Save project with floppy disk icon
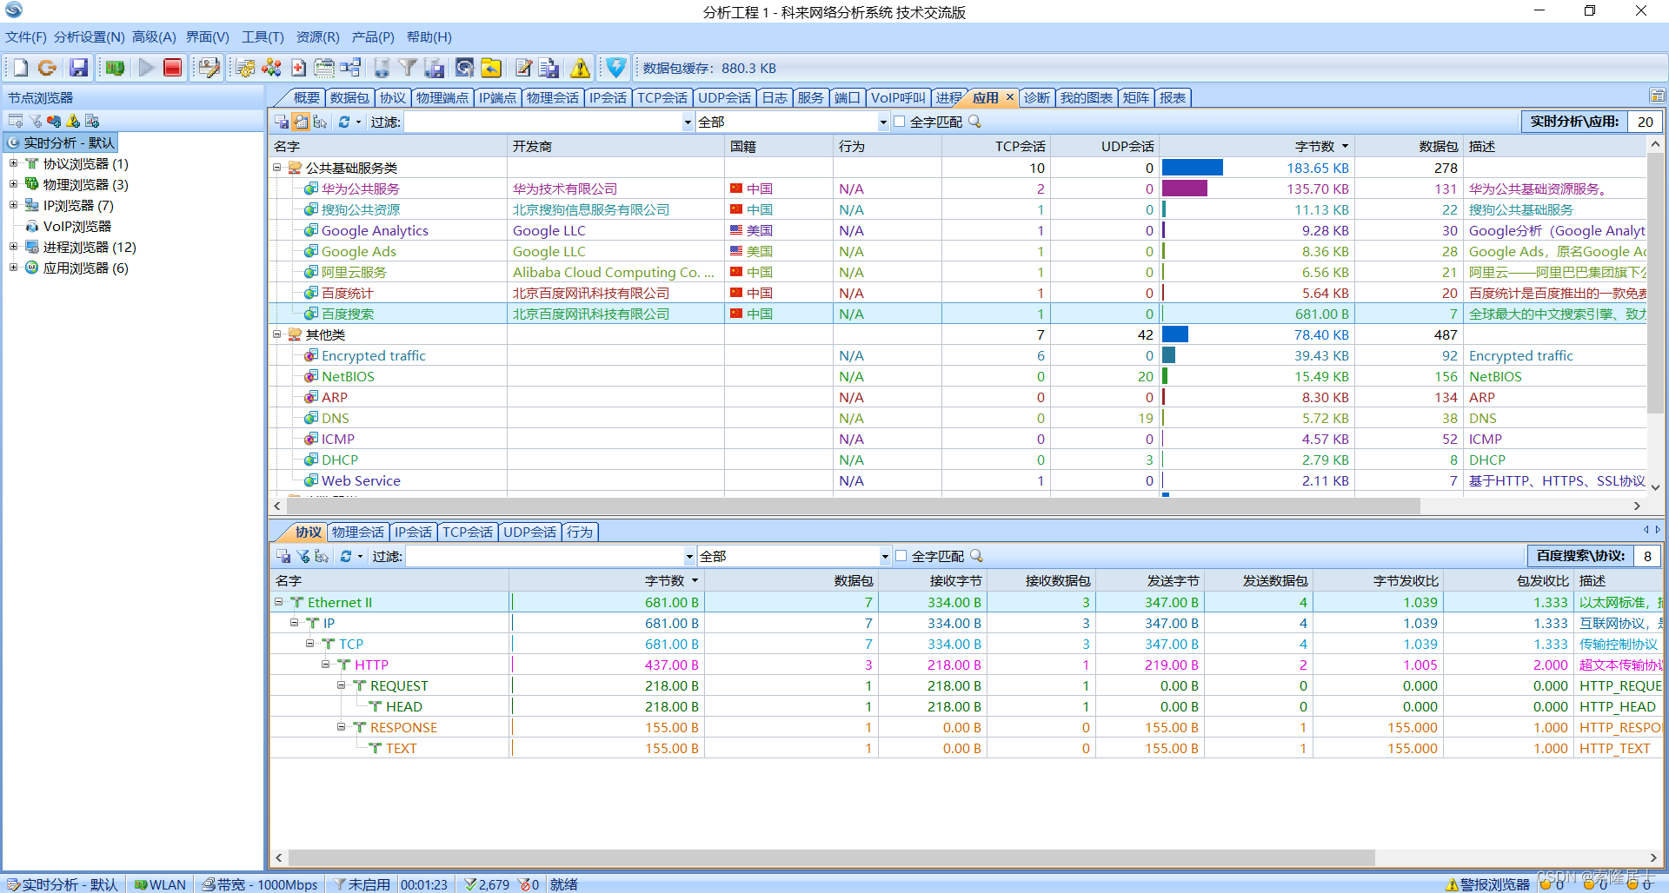 point(78,68)
